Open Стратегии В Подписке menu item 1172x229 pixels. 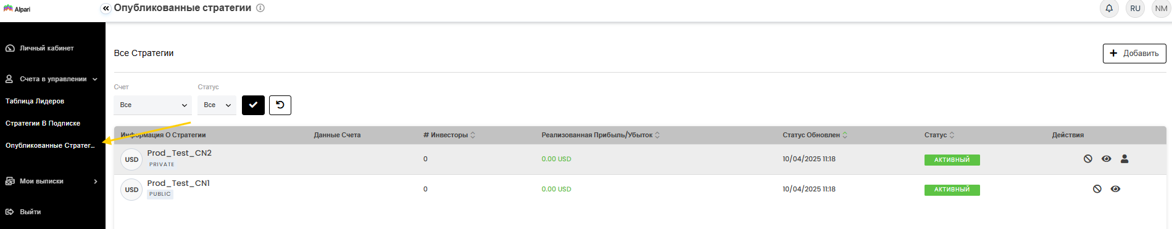(43, 123)
